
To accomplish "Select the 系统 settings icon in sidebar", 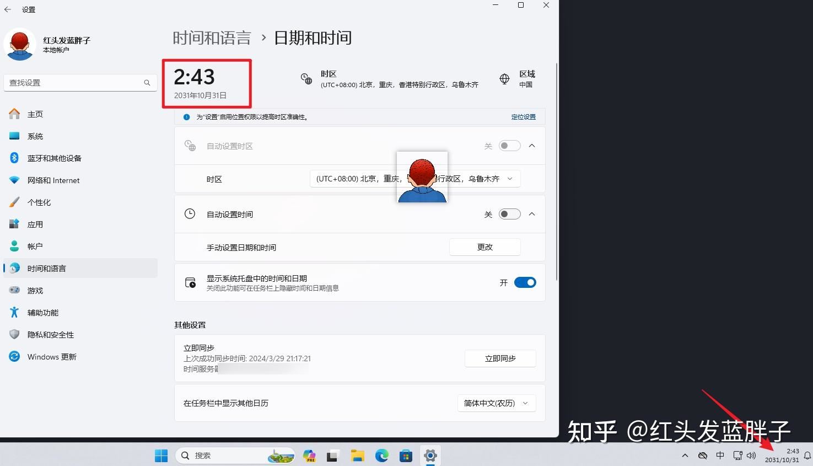I will 14,136.
